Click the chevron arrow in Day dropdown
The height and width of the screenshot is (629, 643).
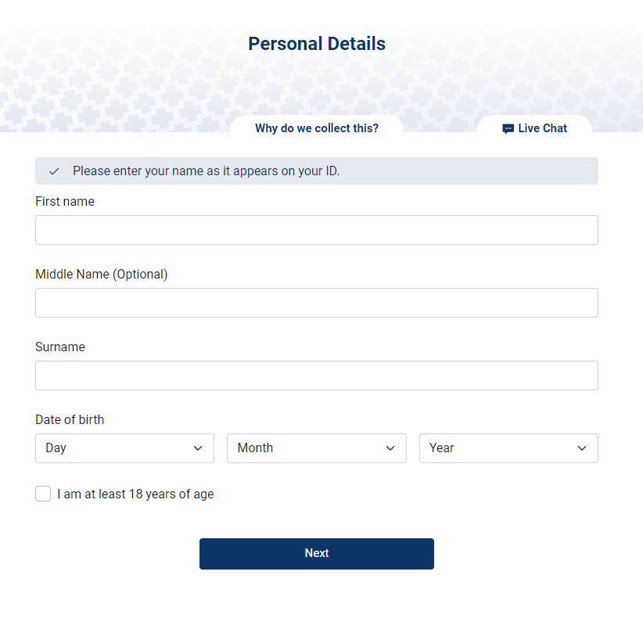[x=198, y=448]
